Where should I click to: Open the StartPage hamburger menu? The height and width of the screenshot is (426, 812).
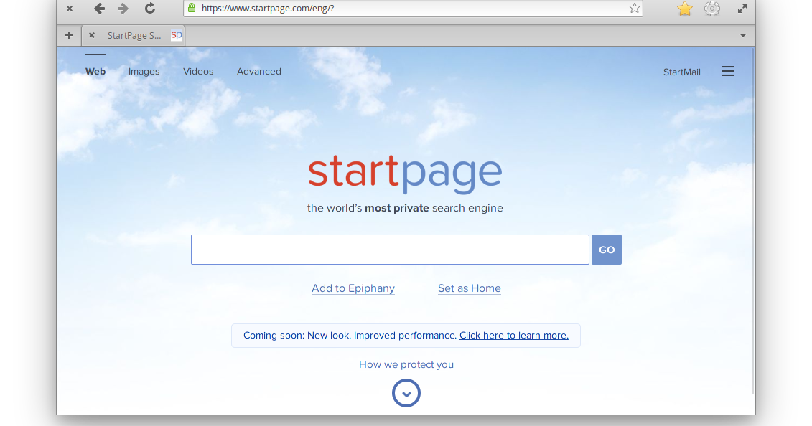click(x=728, y=71)
